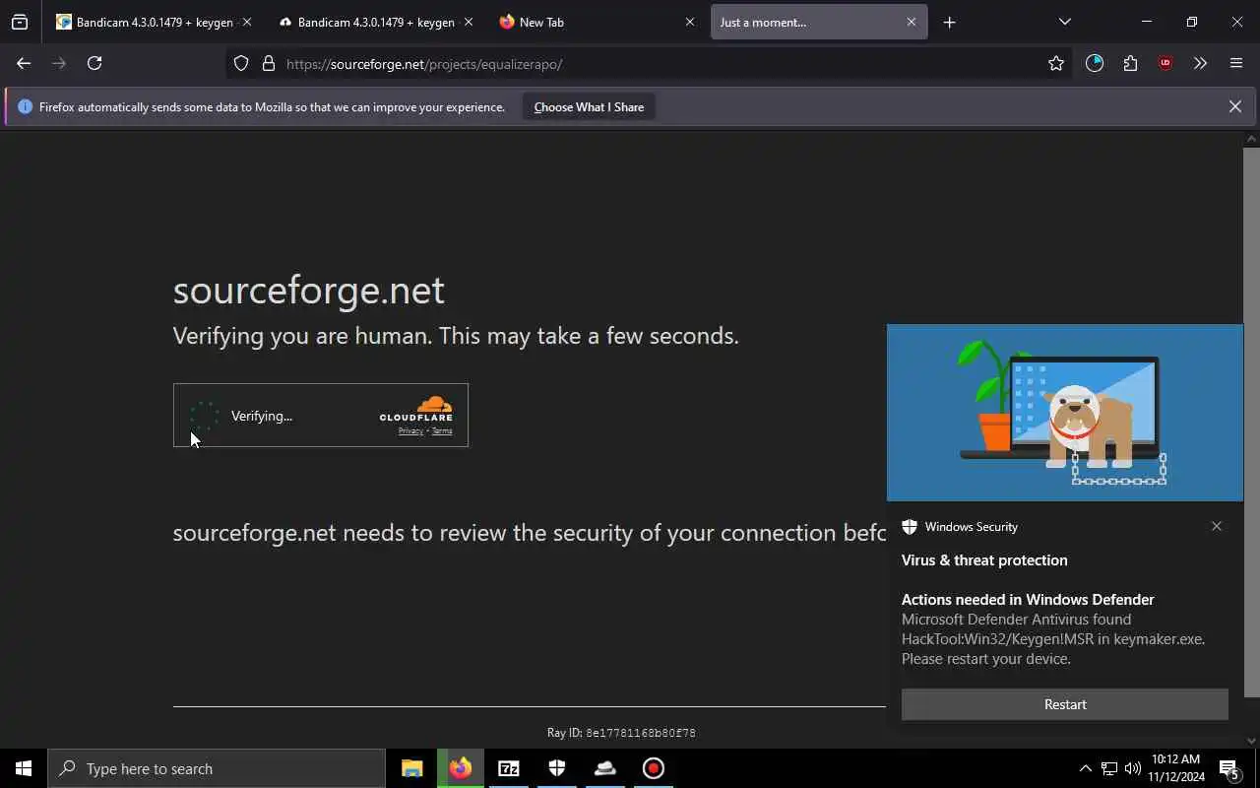Go back to previous page
The image size is (1260, 788).
24,63
